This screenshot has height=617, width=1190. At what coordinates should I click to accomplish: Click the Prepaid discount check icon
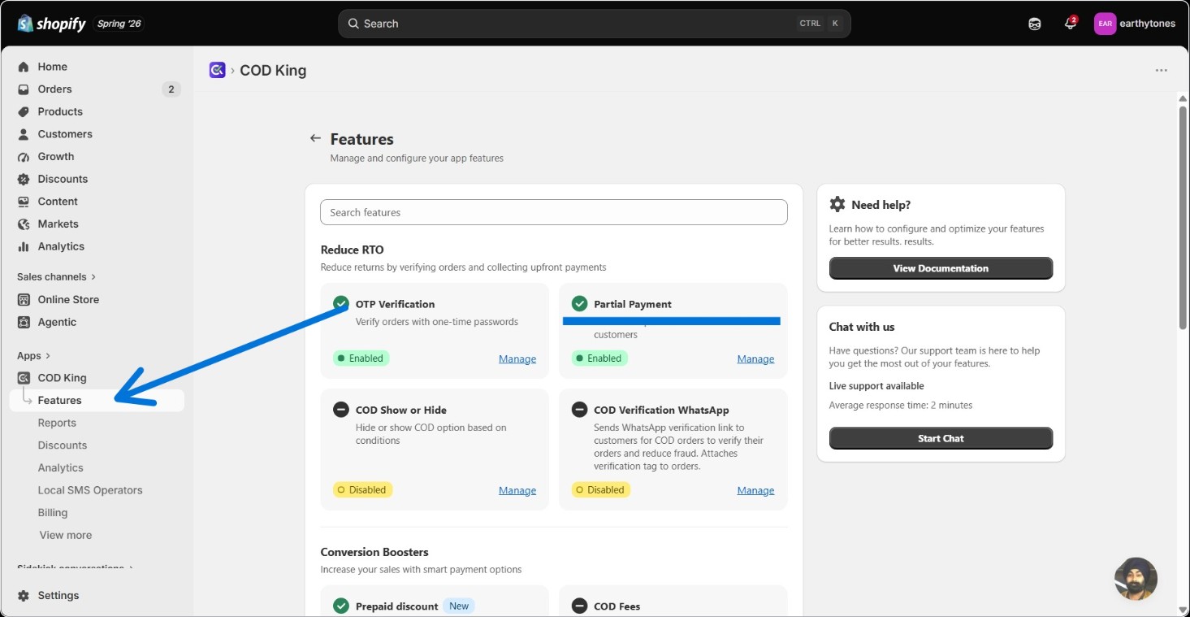[x=341, y=606]
